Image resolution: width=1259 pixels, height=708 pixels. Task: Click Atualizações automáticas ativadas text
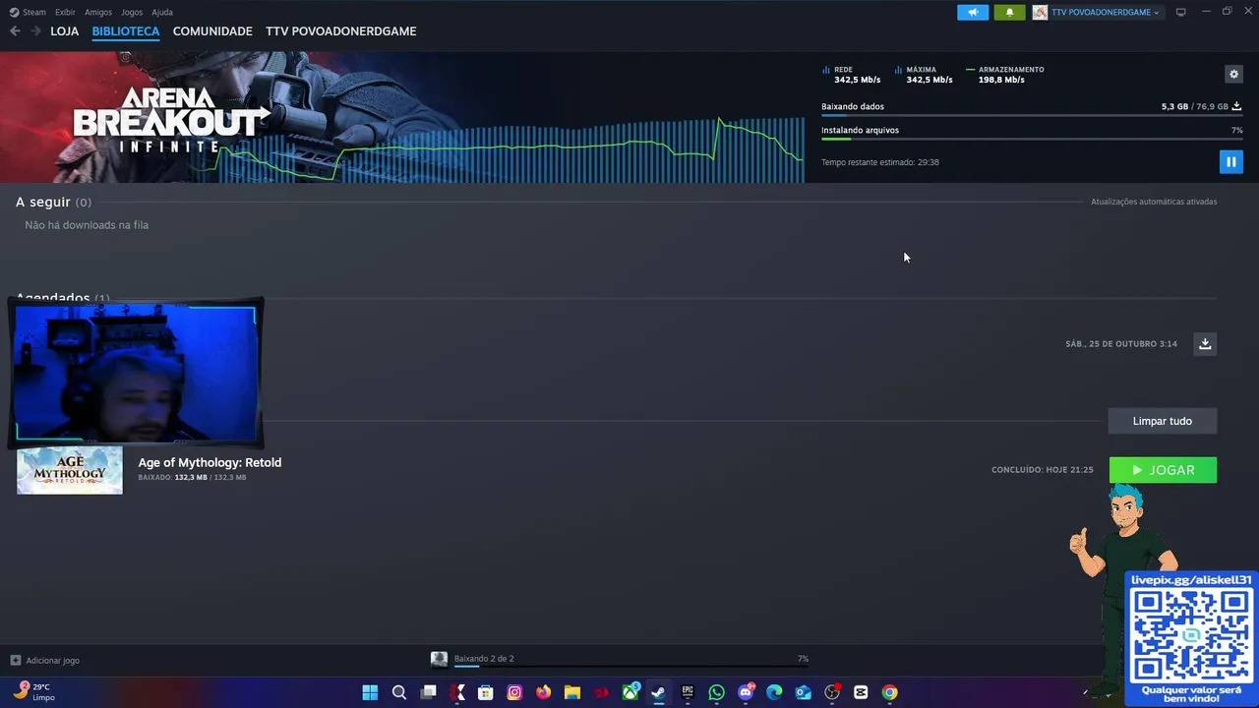pos(1154,202)
